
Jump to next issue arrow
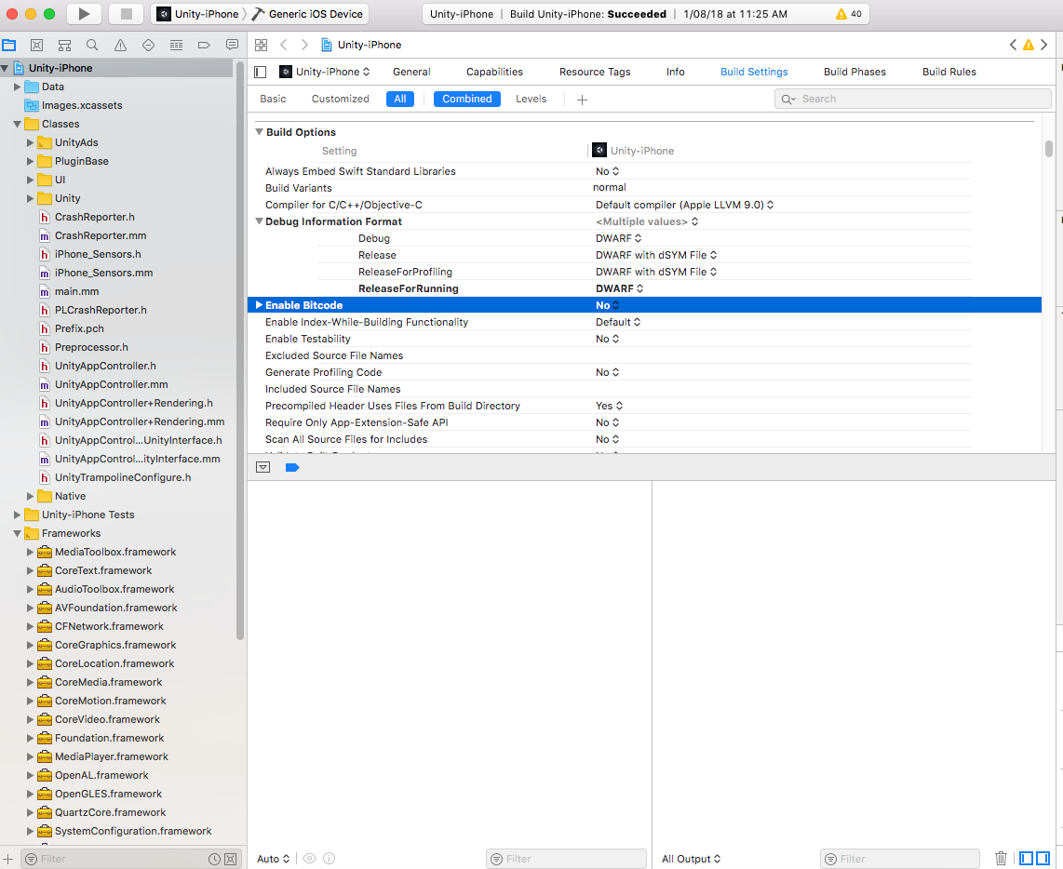(x=1044, y=45)
